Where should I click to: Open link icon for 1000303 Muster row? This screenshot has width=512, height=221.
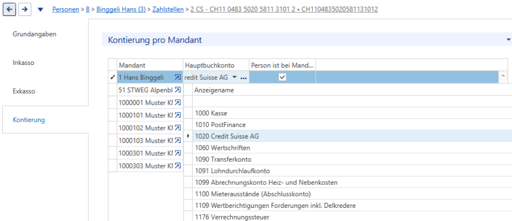tap(178, 165)
